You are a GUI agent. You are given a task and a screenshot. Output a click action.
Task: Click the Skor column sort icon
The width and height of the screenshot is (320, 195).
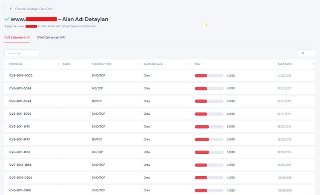pos(273,64)
